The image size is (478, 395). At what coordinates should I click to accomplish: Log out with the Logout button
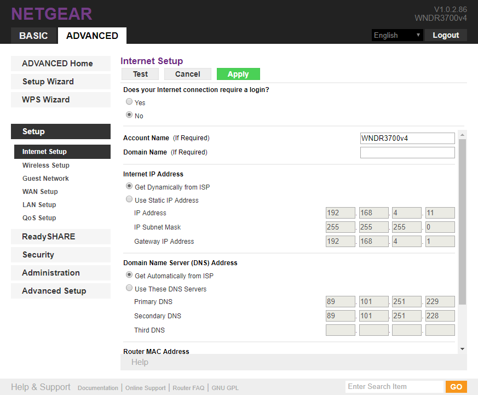pos(446,35)
